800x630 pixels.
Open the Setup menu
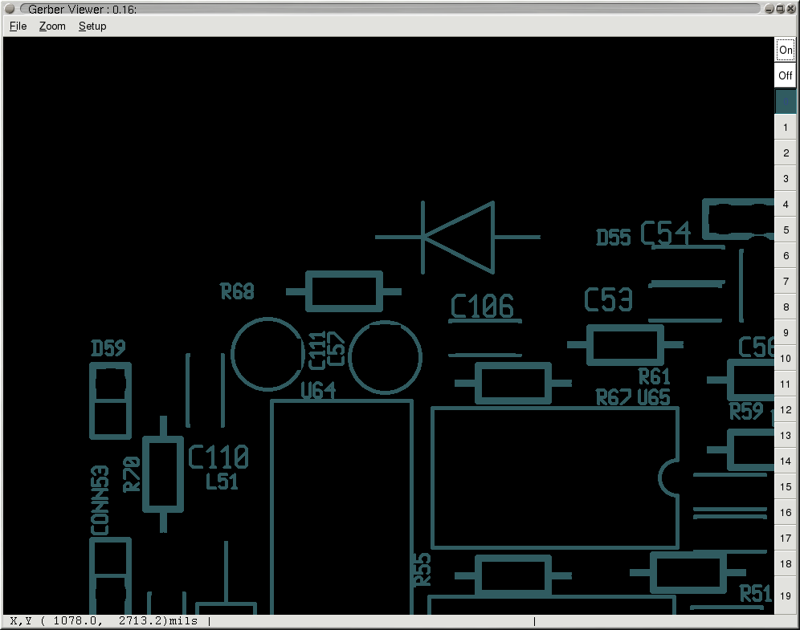point(92,26)
